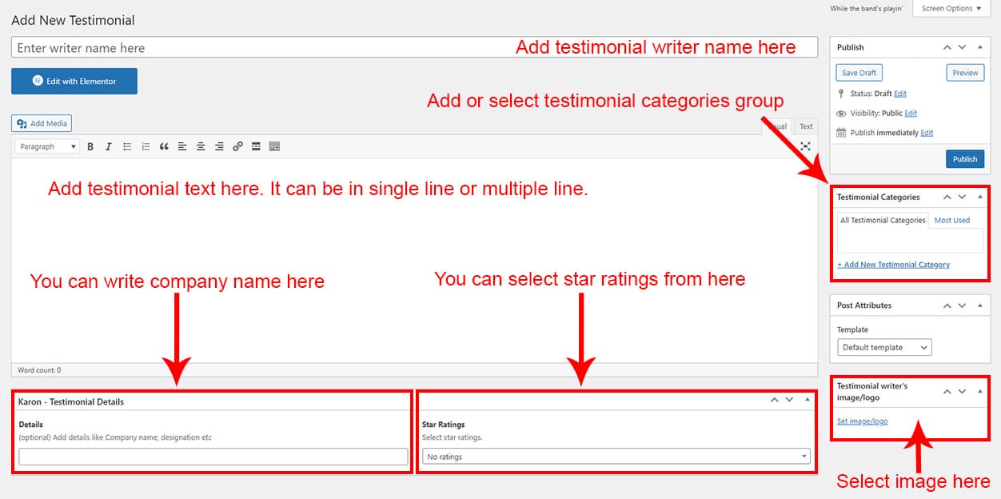Open the Paragraph format dropdown
1001x499 pixels.
[49, 147]
